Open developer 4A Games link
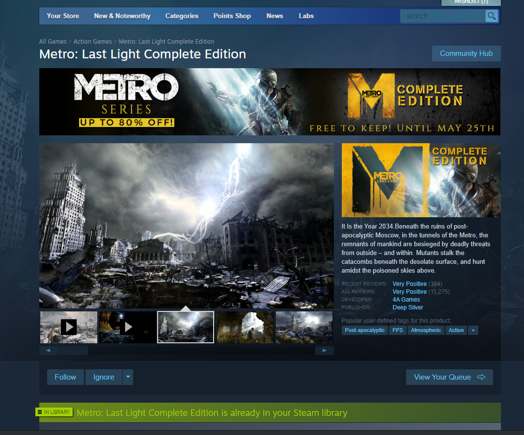This screenshot has height=435, width=524. click(x=406, y=300)
